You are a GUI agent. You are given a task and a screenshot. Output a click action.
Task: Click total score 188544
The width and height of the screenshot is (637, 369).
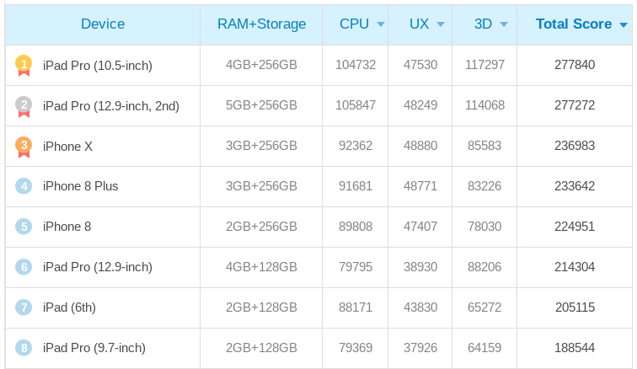click(575, 348)
